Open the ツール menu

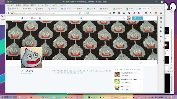pyautogui.click(x=53, y=5)
